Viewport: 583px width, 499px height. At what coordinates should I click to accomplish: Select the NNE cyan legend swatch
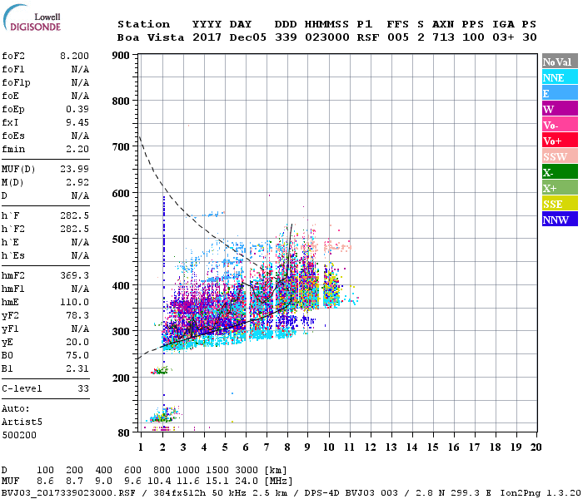[x=560, y=77]
